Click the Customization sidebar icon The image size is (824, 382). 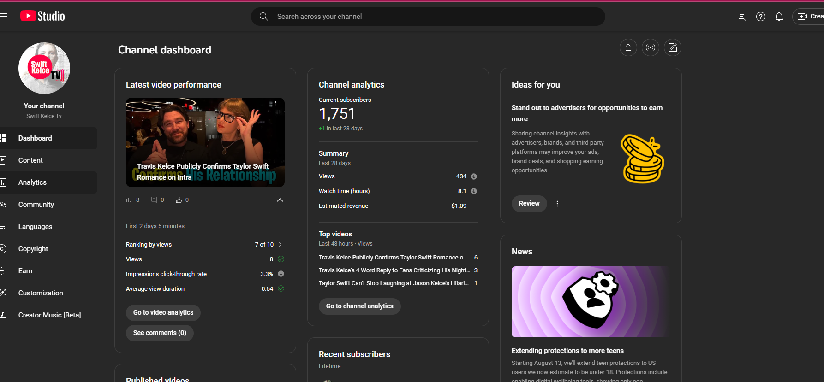coord(3,293)
